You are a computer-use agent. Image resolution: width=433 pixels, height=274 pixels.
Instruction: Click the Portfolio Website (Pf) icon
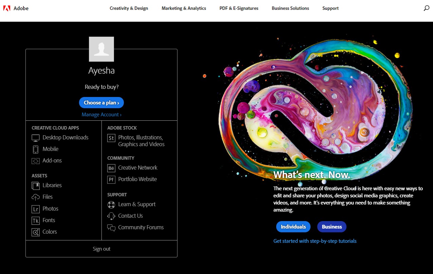(111, 179)
